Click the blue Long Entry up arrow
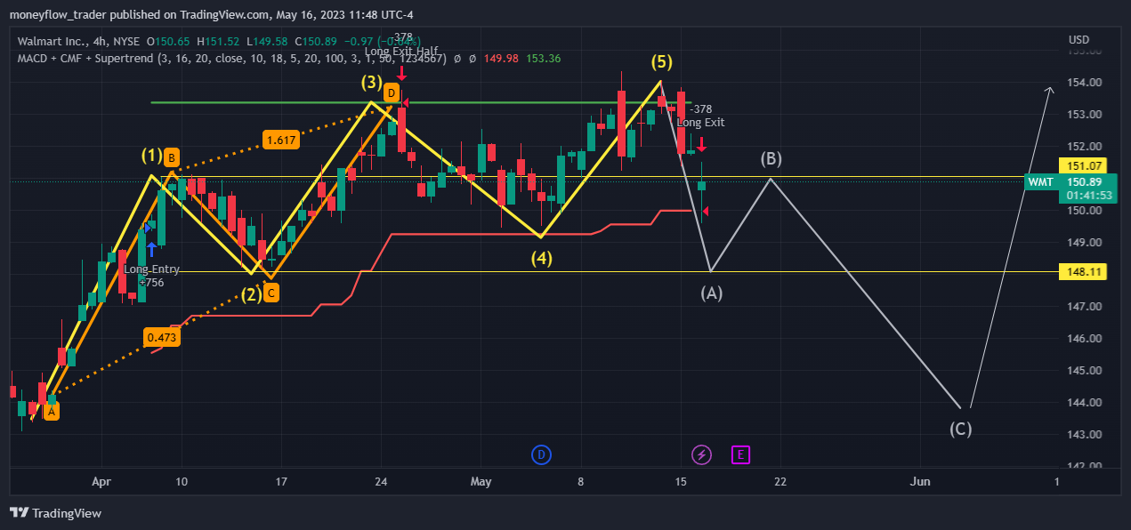Screen dimensions: 1131x530 151,249
